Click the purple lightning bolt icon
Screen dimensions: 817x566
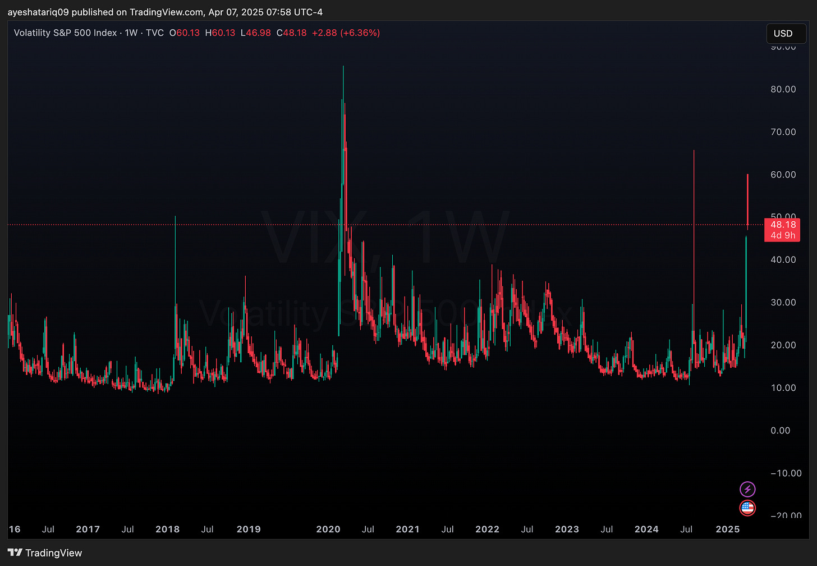pos(747,489)
